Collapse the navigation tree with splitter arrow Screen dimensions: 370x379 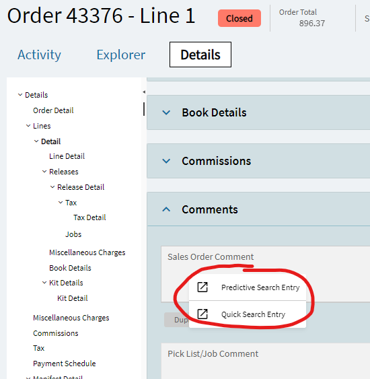coord(144,92)
